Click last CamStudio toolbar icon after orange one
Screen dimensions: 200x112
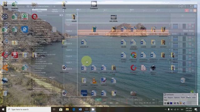[184, 103]
